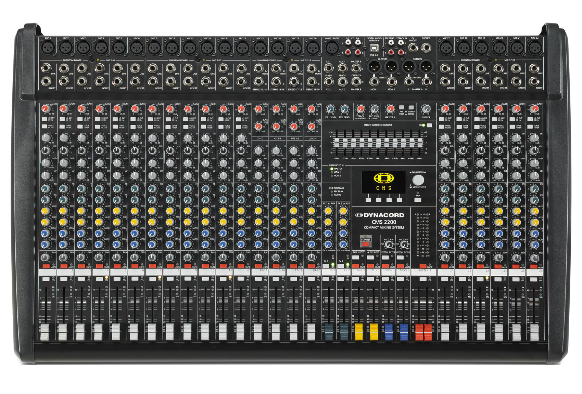
Task: Select the MON 1 feedback filter frequency knob
Action: (x=389, y=245)
